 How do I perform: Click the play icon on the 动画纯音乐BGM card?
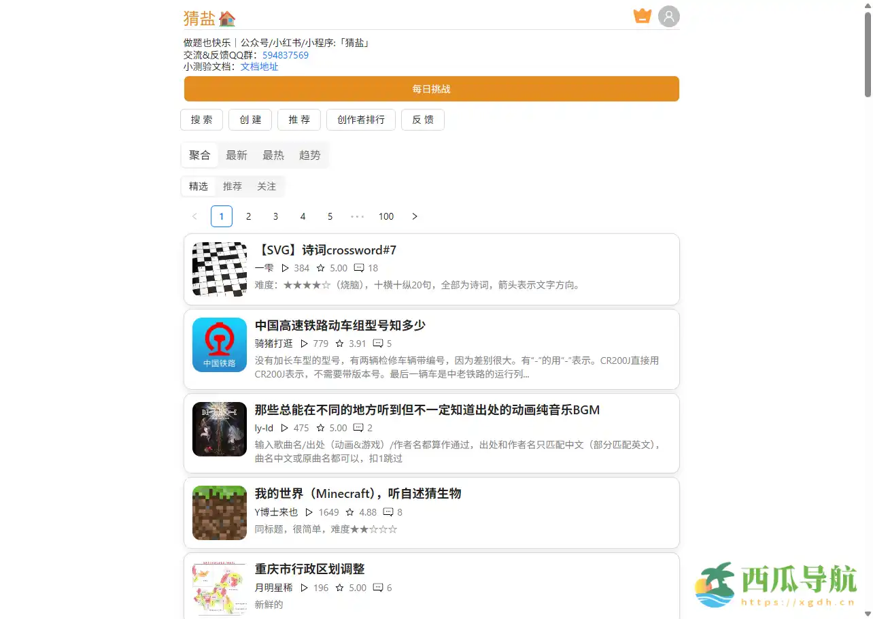point(285,428)
